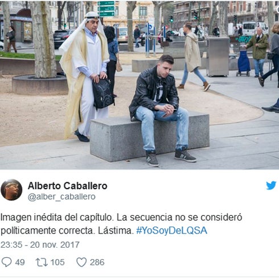Click the 49 replies count
This screenshot has height=279, width=279.
[20, 262]
